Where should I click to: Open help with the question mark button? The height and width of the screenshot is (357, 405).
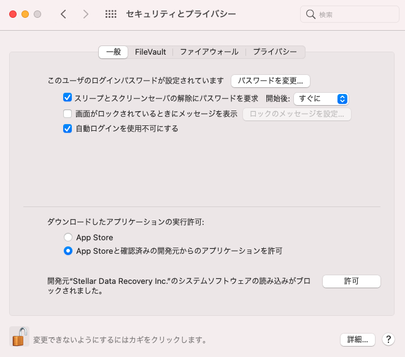click(x=388, y=339)
